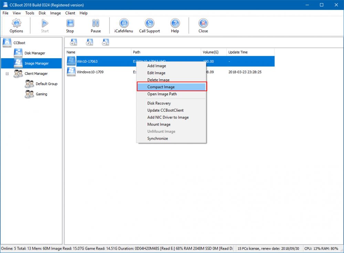Open the Tools menu
Screen dimensions: 344x253
click(x=30, y=13)
